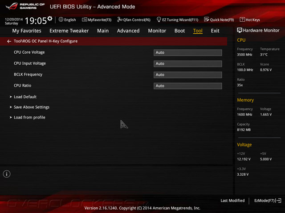
Task: Click Last Modified button
Action: tap(232, 201)
